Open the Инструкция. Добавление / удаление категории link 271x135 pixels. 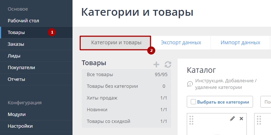[x=226, y=84]
